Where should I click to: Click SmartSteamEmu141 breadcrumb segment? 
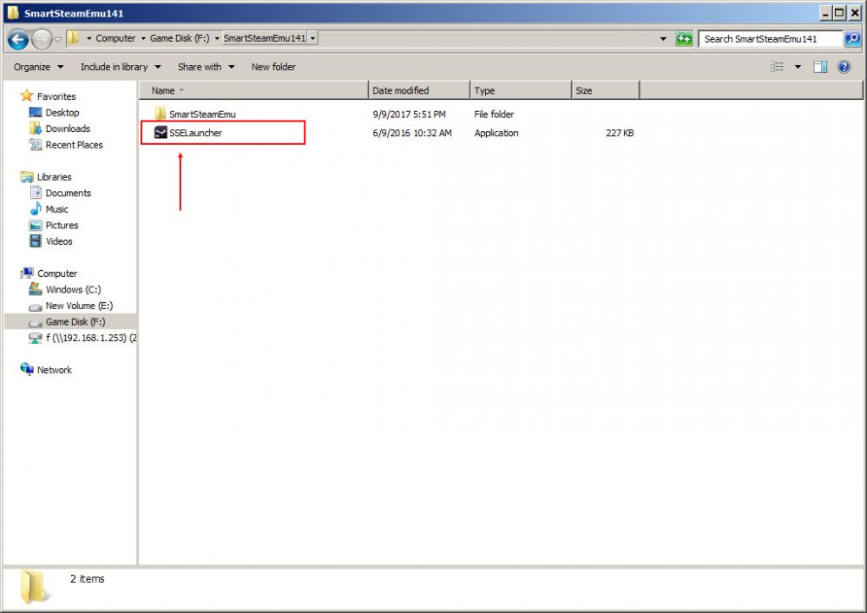265,38
